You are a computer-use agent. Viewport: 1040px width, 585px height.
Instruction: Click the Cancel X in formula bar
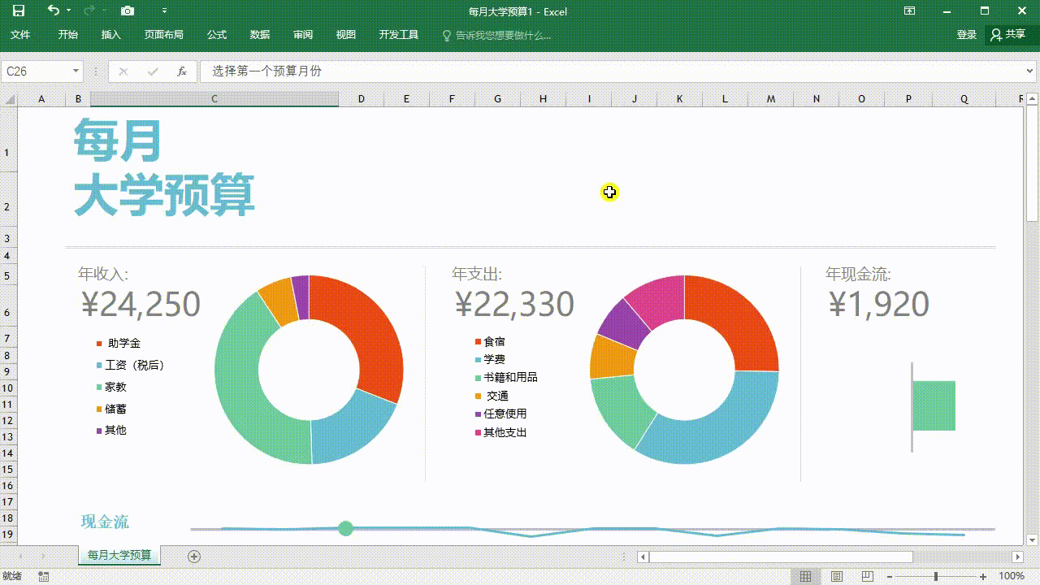coord(123,71)
